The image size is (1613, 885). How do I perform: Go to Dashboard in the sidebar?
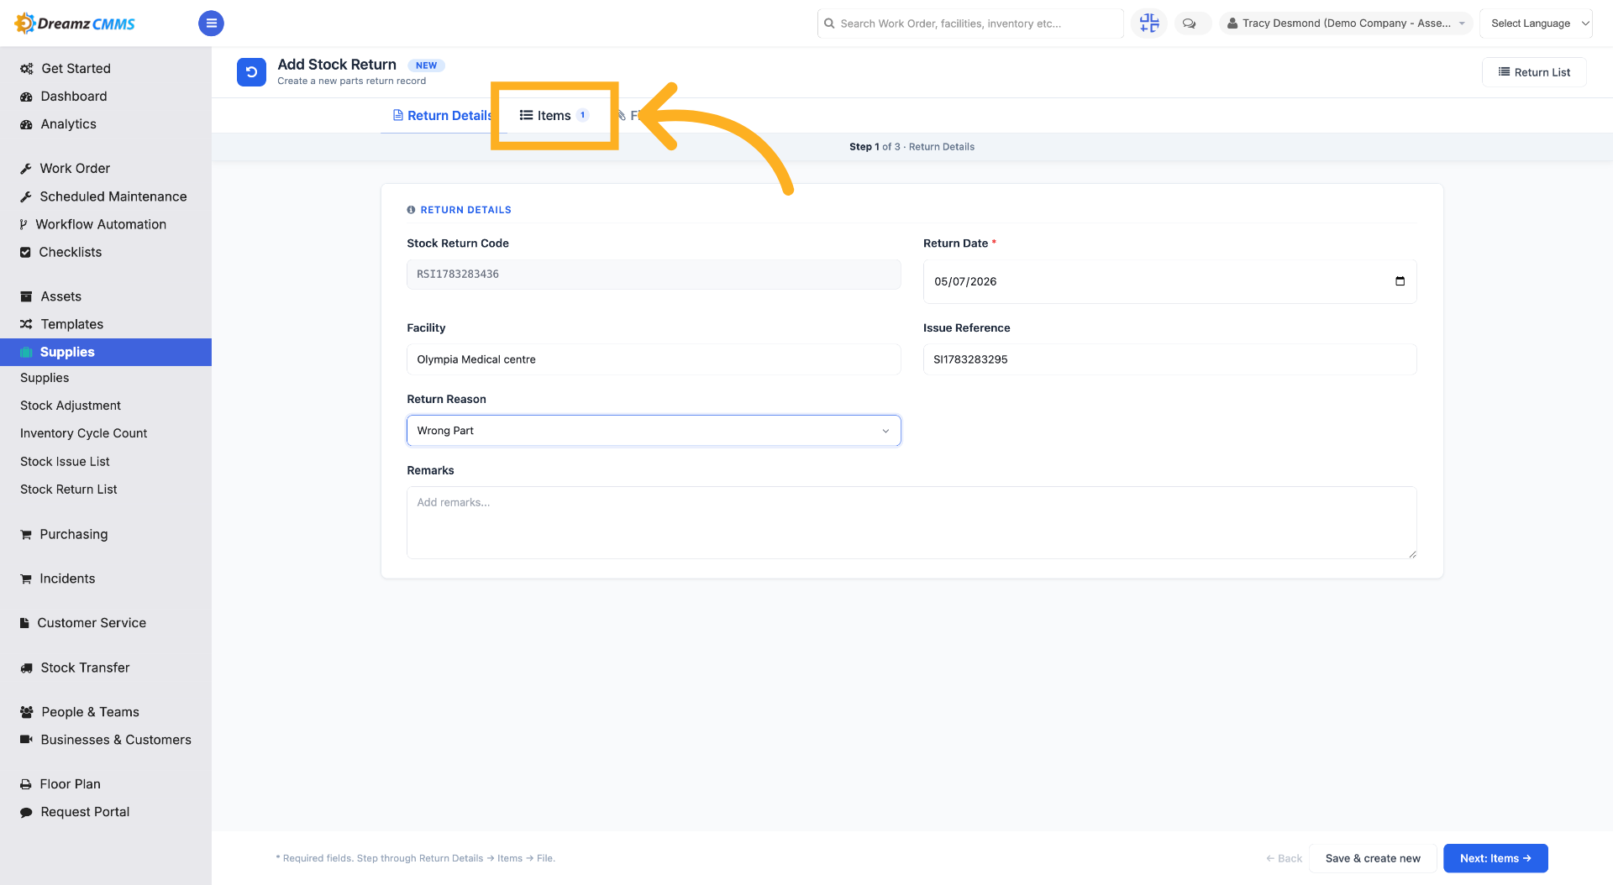click(74, 96)
